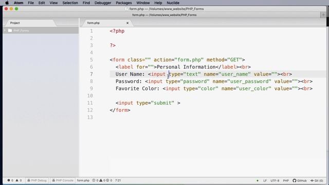This screenshot has width=329, height=185.
Task: Click "User Name:" text on line 7
Action: pos(130,74)
